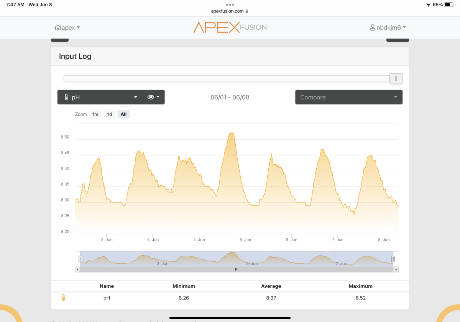Click the 06/01 - 06/08 date range text

click(230, 97)
